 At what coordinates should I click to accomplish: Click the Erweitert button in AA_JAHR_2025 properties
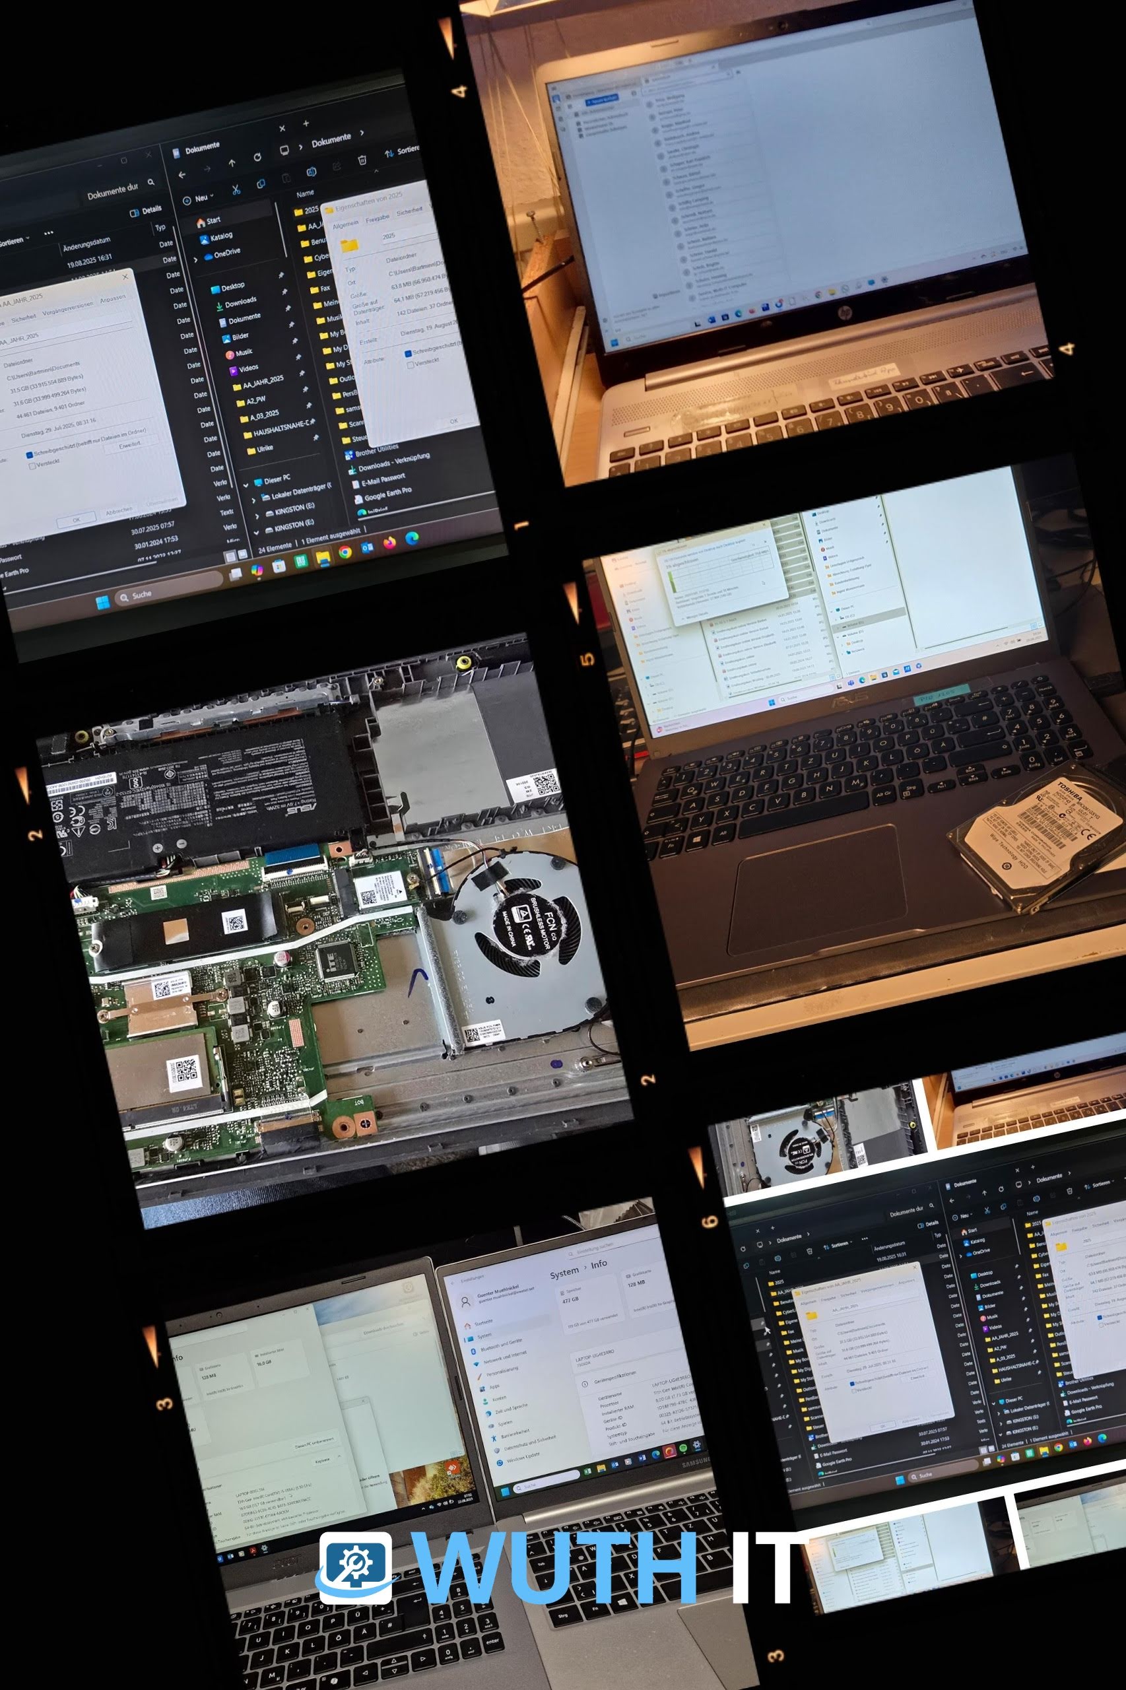click(x=130, y=446)
